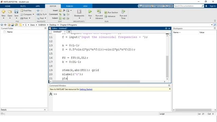Click editor horizontal scrollbar thumb
The width and height of the screenshot is (217, 122).
96,81
